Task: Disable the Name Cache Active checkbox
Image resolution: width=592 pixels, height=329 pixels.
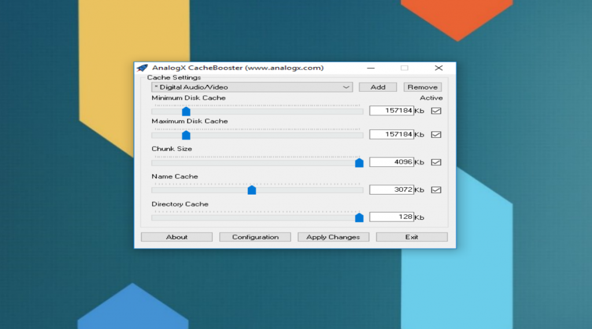Action: 436,189
